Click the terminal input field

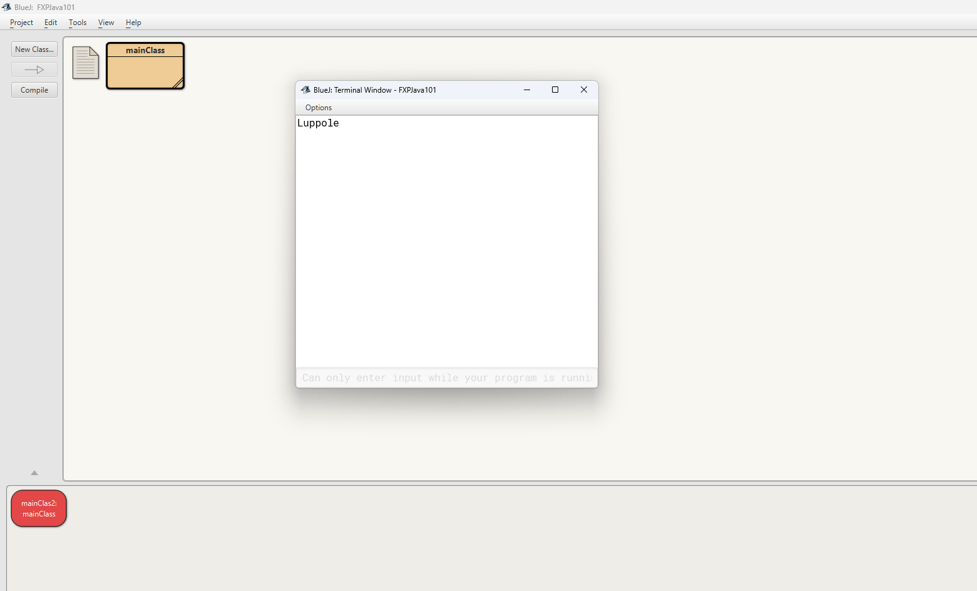446,378
